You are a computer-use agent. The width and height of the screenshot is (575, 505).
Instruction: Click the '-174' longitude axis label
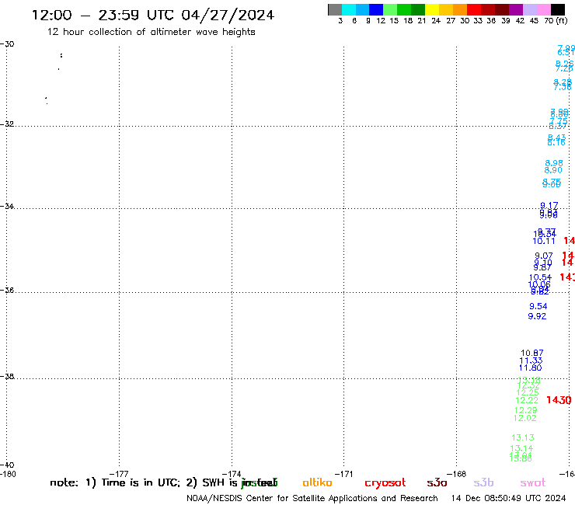point(232,474)
